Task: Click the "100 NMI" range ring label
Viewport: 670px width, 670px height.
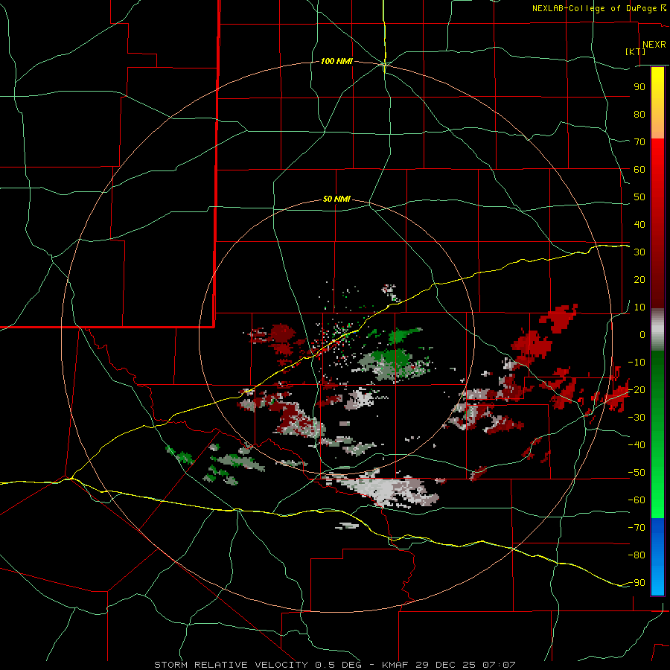Action: click(x=336, y=62)
